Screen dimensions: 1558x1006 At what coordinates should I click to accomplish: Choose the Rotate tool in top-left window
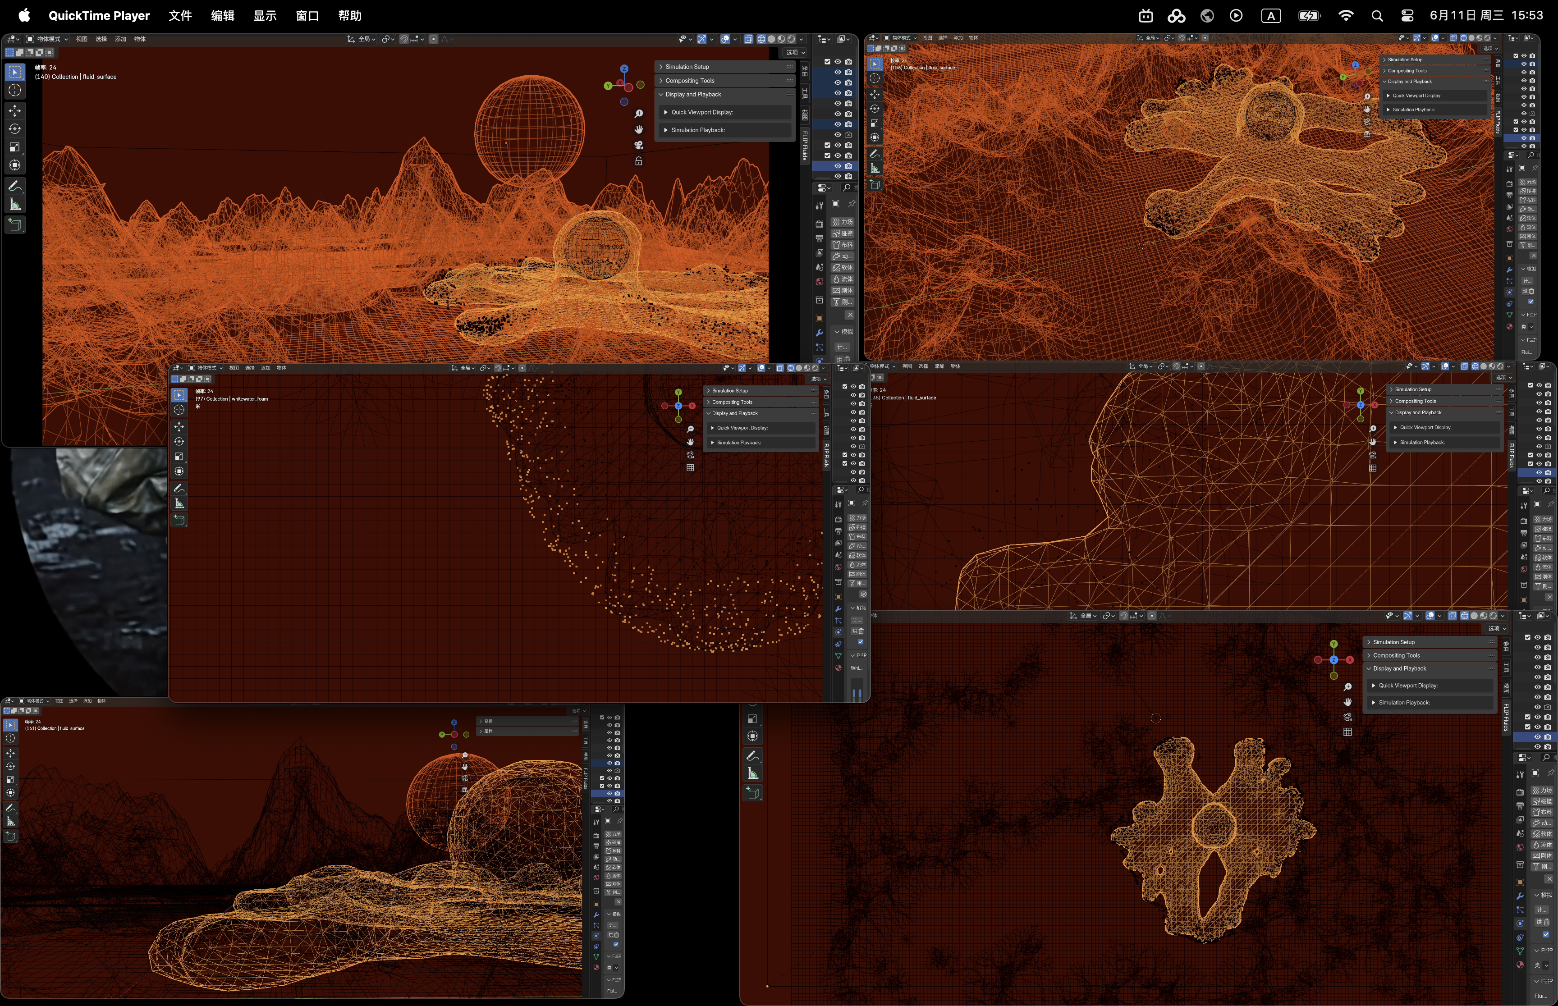pyautogui.click(x=15, y=129)
